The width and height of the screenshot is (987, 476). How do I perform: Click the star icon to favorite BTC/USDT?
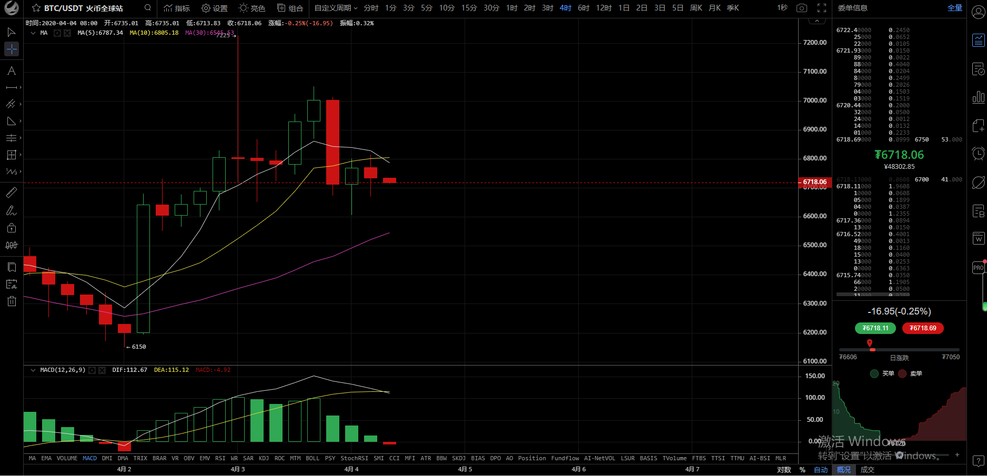[36, 8]
